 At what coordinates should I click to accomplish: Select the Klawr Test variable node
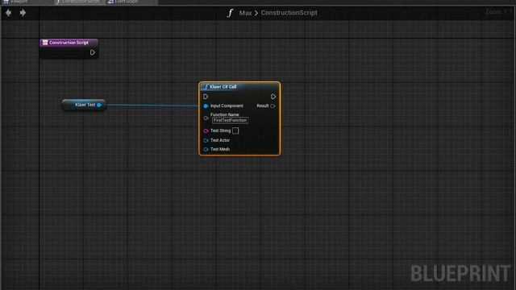point(84,105)
